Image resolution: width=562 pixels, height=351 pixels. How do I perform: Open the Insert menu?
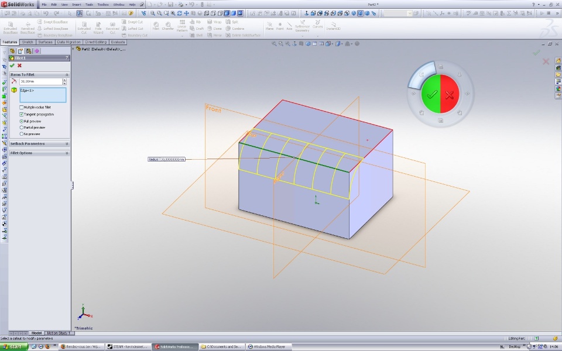(x=76, y=5)
